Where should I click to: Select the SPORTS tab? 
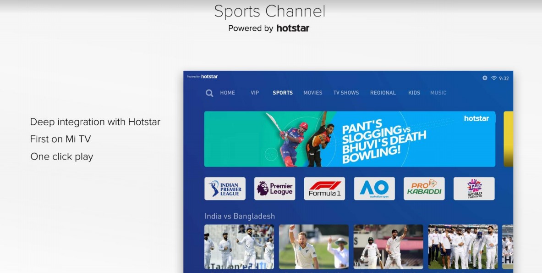click(x=283, y=93)
